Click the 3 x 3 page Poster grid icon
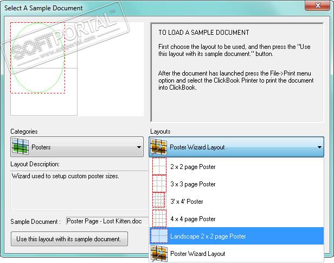This screenshot has height=263, width=334. pos(159,184)
